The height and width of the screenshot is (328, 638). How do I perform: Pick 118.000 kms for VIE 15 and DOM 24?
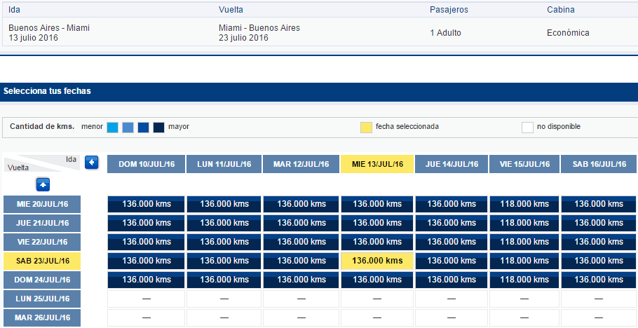click(524, 280)
